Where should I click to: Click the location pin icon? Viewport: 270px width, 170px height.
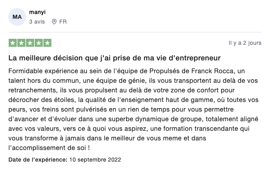(54, 22)
